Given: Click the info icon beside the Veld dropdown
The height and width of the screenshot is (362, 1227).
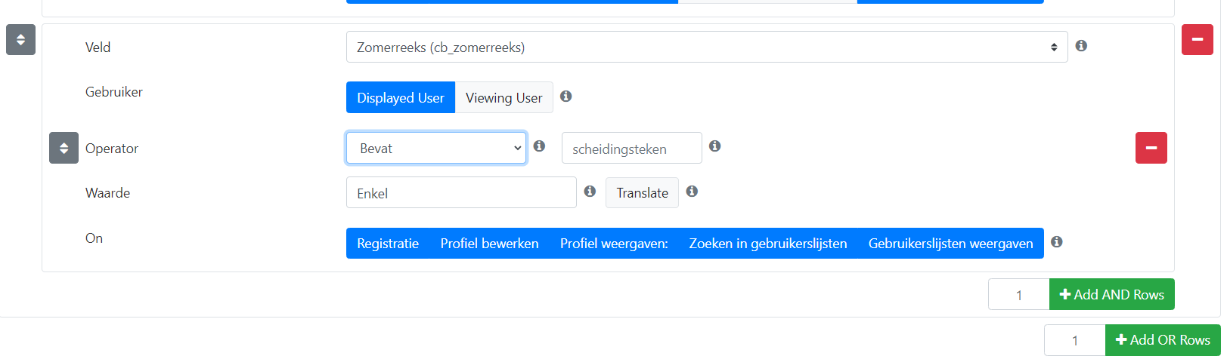Looking at the screenshot, I should point(1081,46).
